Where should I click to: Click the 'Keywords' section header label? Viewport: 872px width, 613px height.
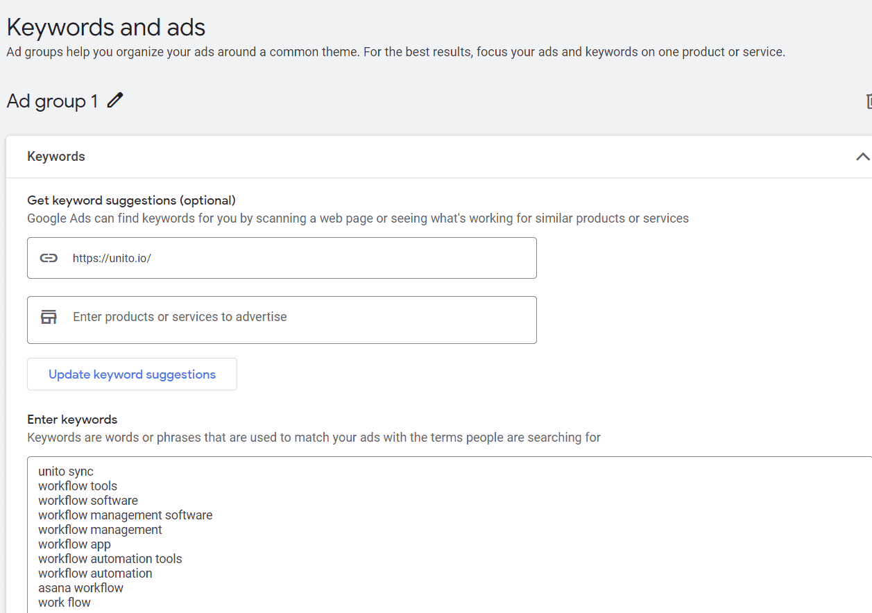pos(56,157)
